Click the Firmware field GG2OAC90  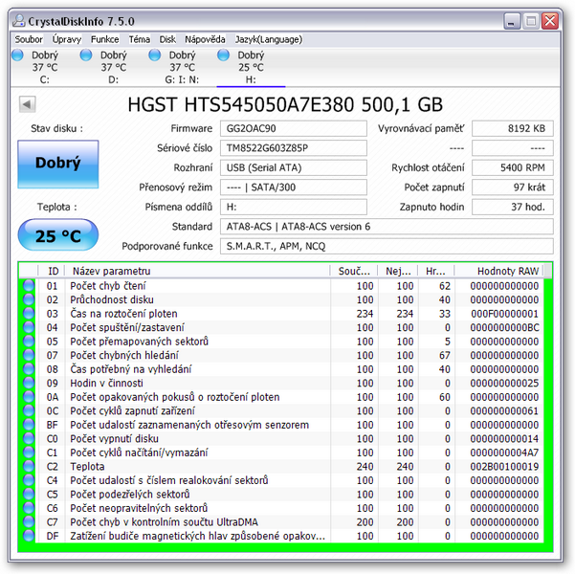[294, 128]
